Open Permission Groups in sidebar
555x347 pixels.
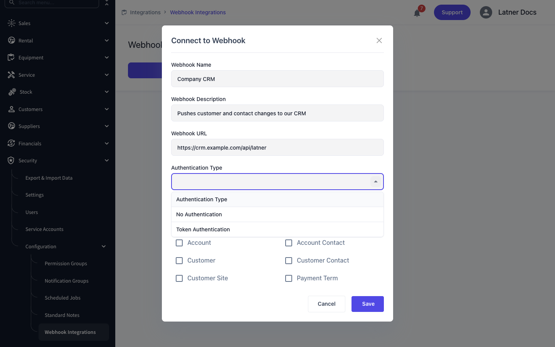pos(66,263)
